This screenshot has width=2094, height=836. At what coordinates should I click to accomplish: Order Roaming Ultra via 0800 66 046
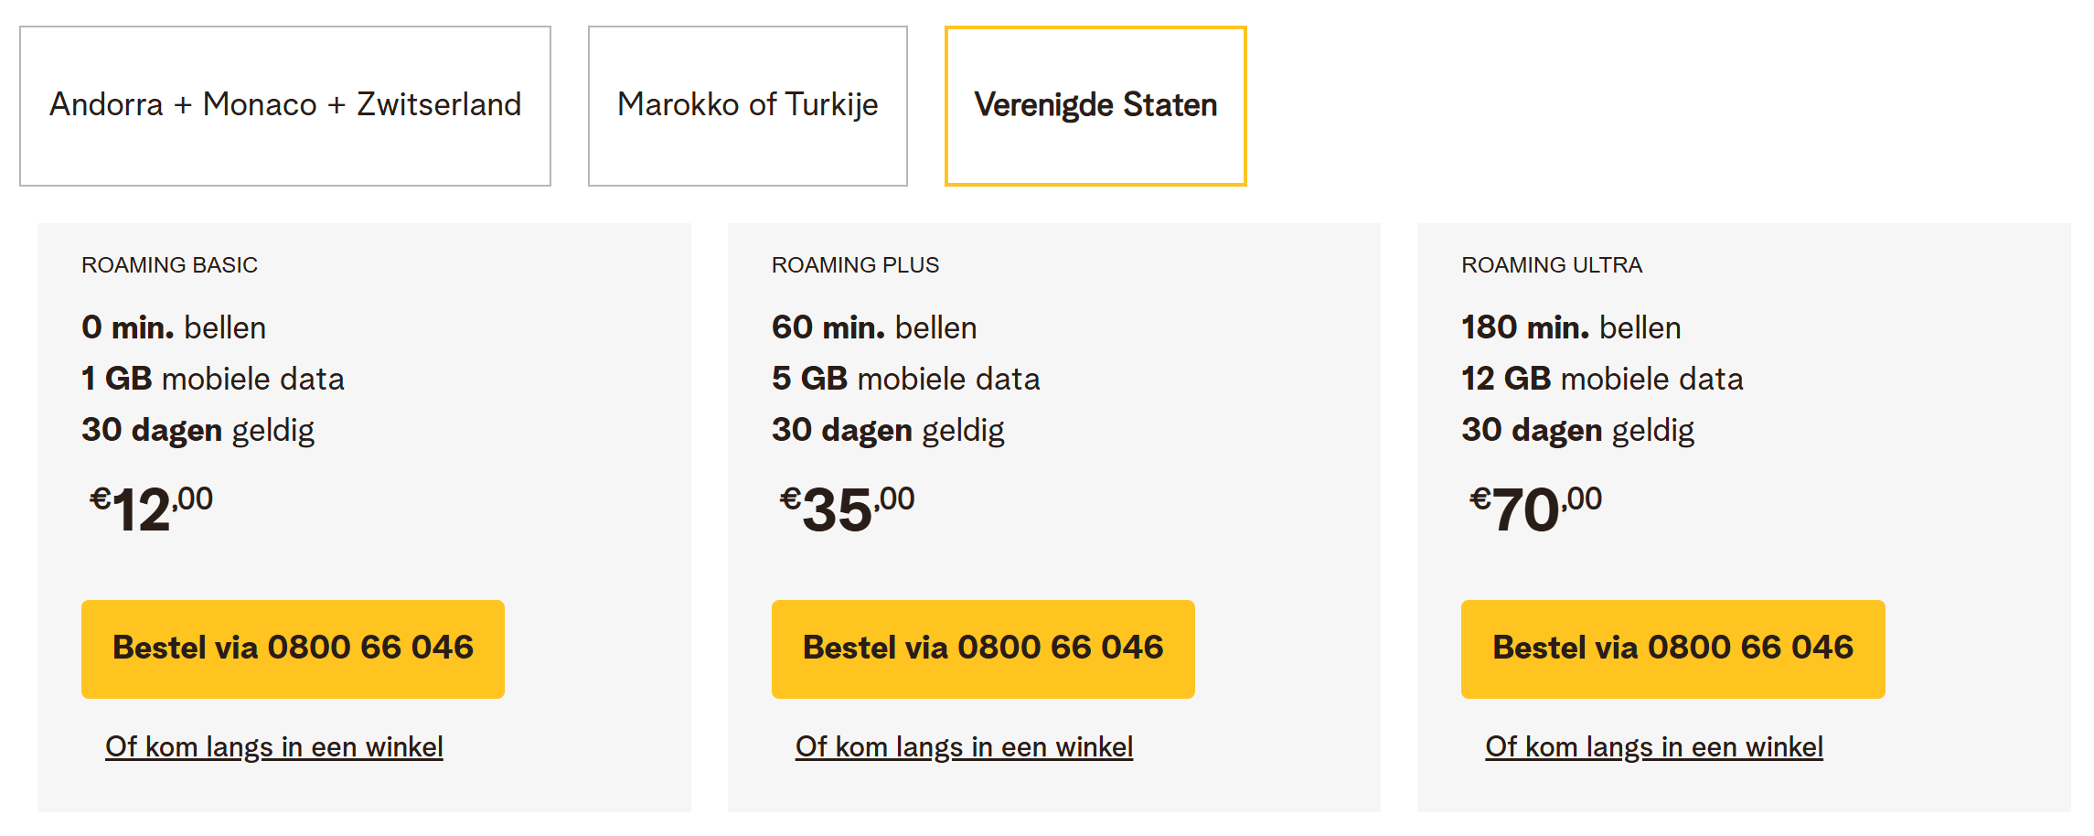(x=1672, y=648)
